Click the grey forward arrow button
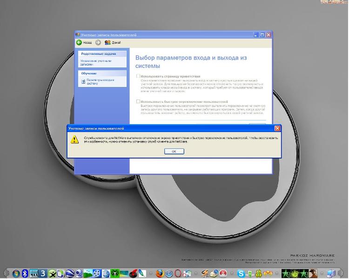 [98, 42]
